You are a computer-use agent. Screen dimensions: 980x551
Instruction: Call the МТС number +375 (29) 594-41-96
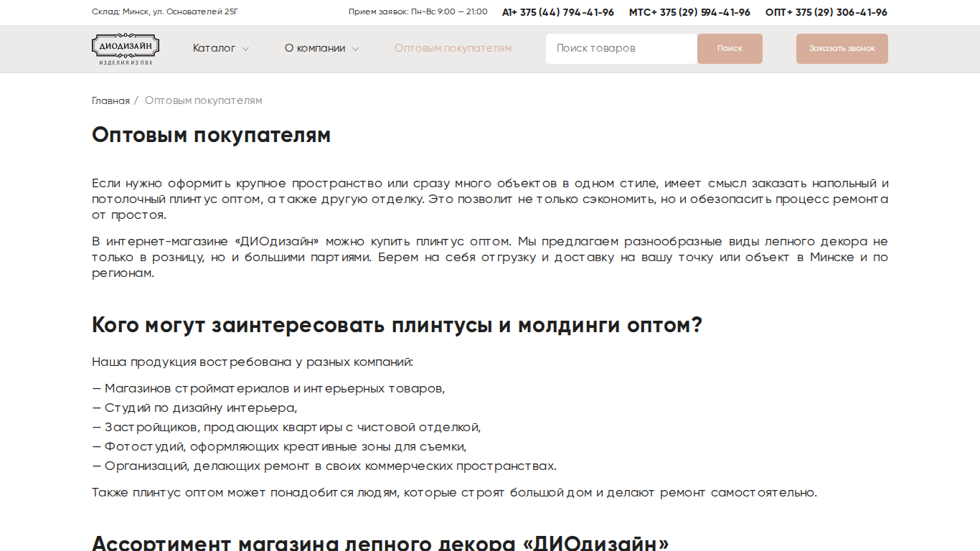pyautogui.click(x=689, y=12)
